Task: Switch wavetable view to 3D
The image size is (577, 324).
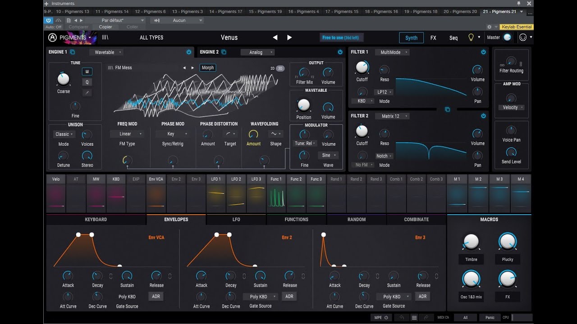Action: click(x=280, y=68)
